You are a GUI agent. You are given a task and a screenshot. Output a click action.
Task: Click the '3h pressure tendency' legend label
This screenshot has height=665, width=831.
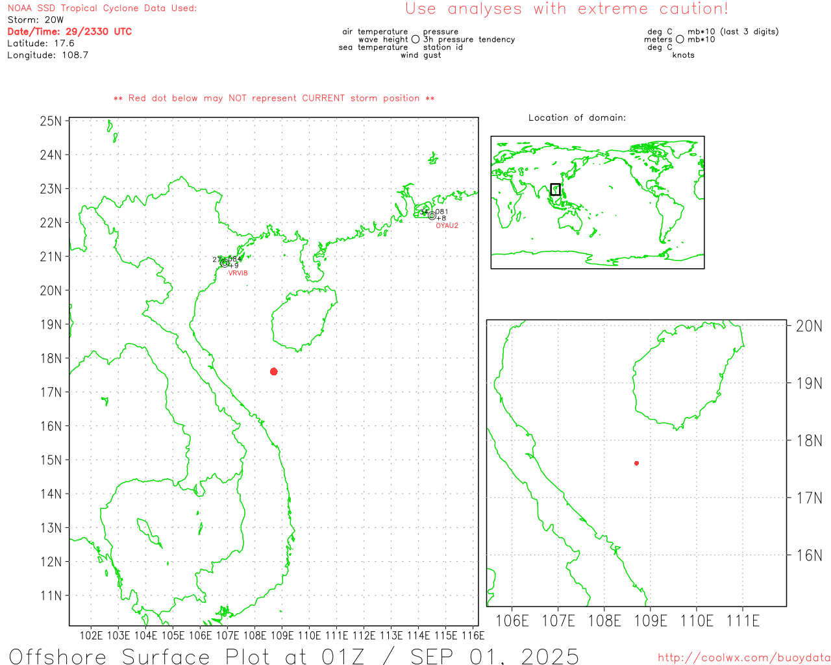(469, 40)
